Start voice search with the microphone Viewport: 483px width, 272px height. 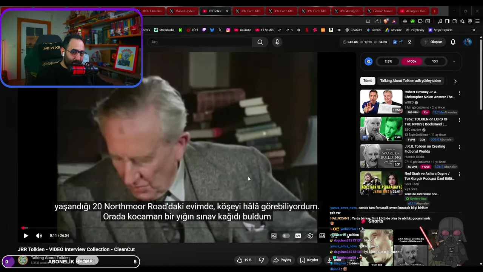[277, 42]
